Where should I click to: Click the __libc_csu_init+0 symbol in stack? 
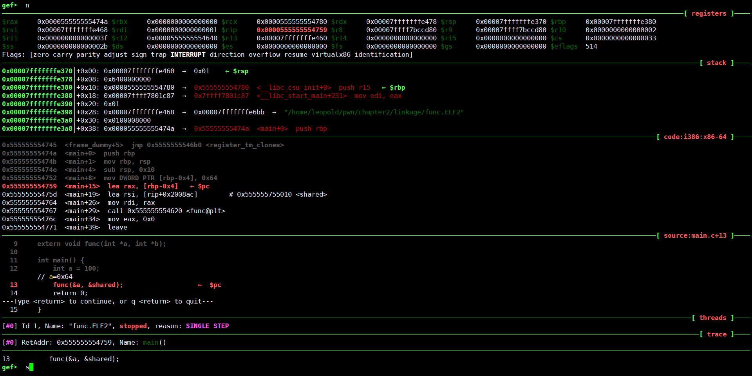coord(294,87)
